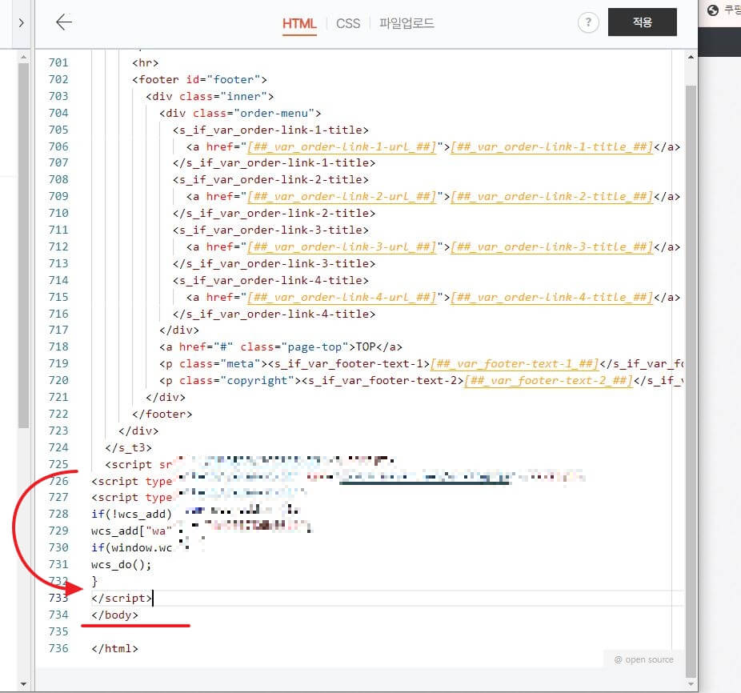
Task: Click the opening s_if_var_order-link-3-title tag
Action: 270,230
